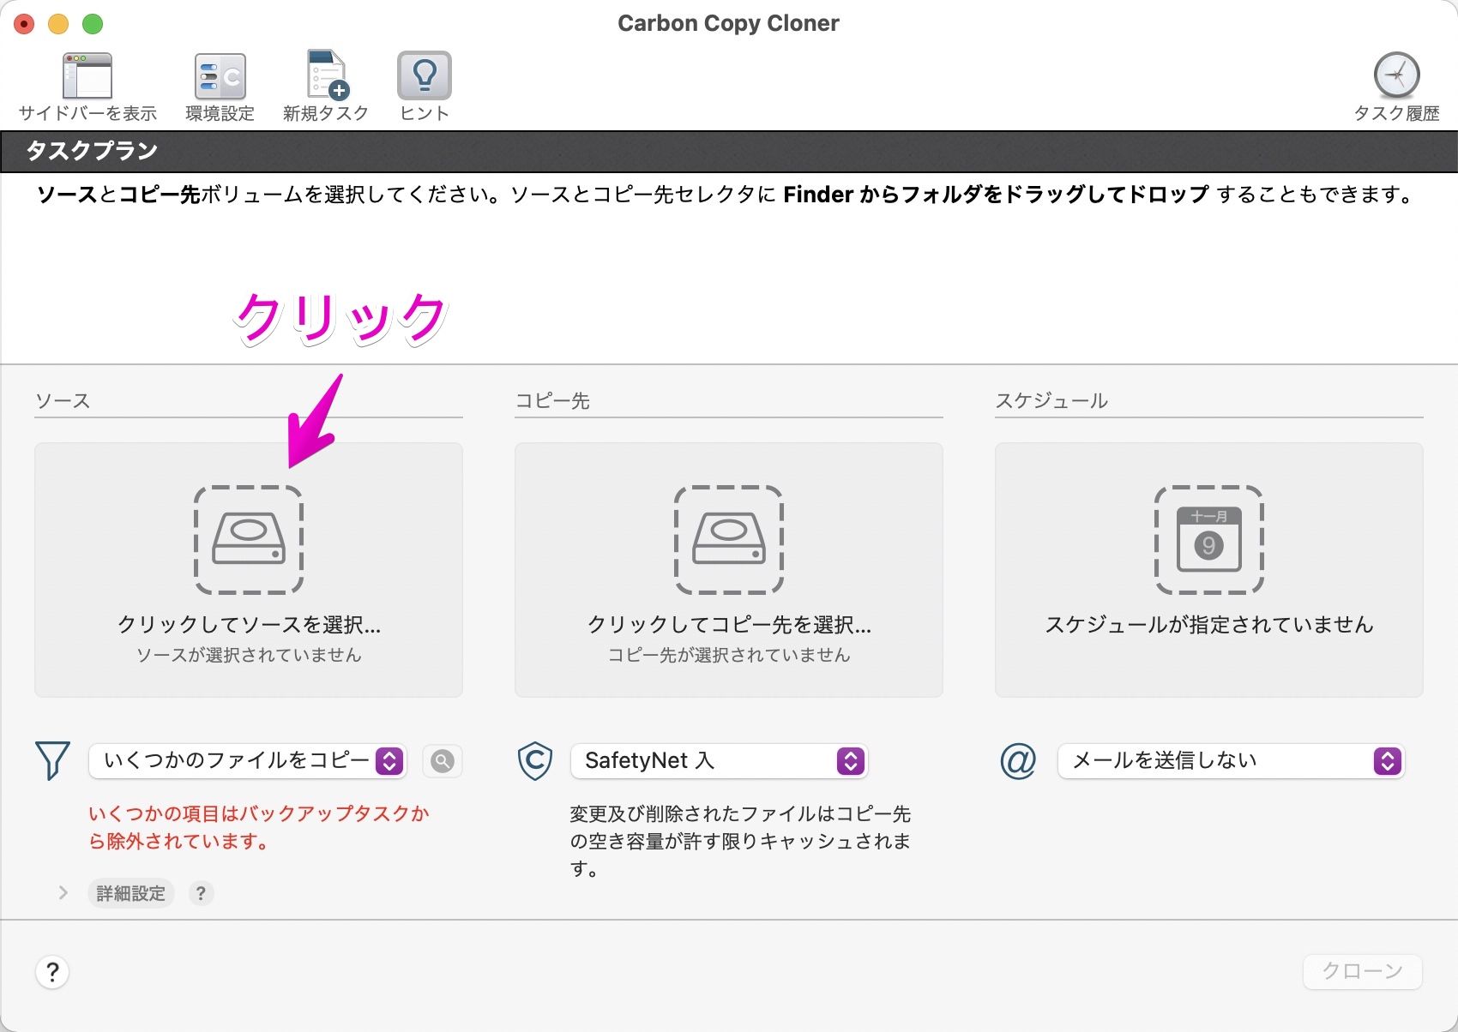This screenshot has height=1032, width=1458.
Task: Click the サイドバーを表示 toolbar icon
Action: click(87, 76)
